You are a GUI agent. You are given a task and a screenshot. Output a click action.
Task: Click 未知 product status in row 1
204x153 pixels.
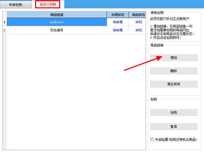tap(137, 22)
